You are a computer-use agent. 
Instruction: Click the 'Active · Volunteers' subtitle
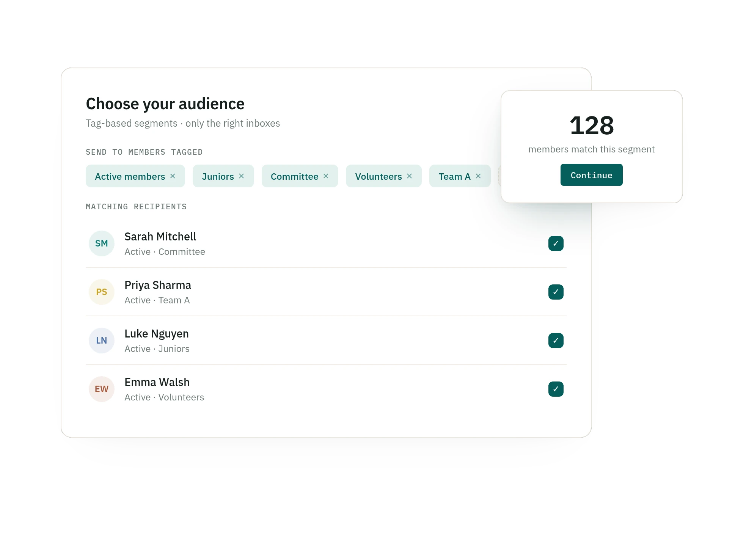[x=164, y=397]
